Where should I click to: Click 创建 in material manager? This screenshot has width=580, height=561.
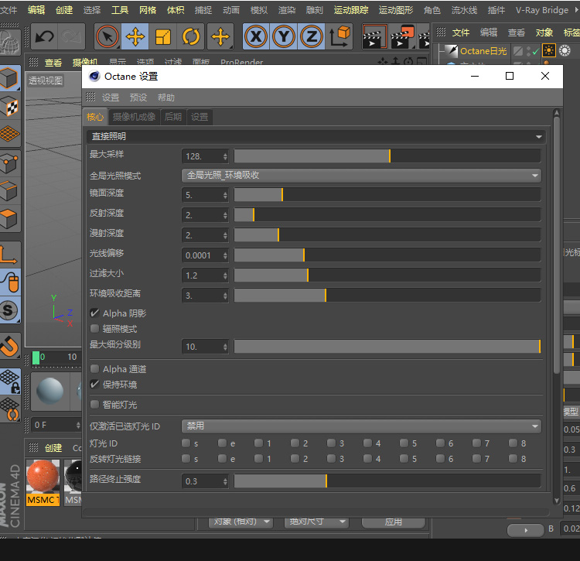point(53,448)
